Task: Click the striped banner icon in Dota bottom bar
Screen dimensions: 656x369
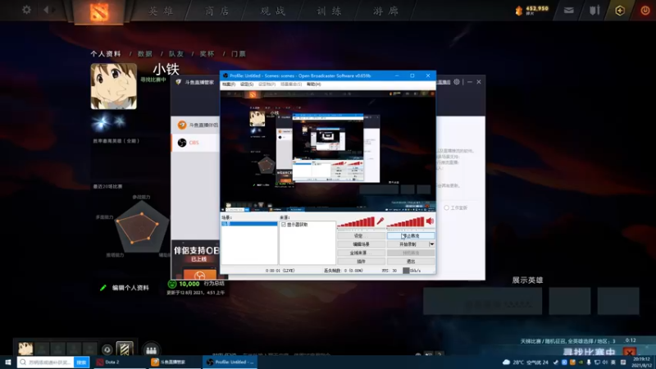Action: pyautogui.click(x=125, y=348)
